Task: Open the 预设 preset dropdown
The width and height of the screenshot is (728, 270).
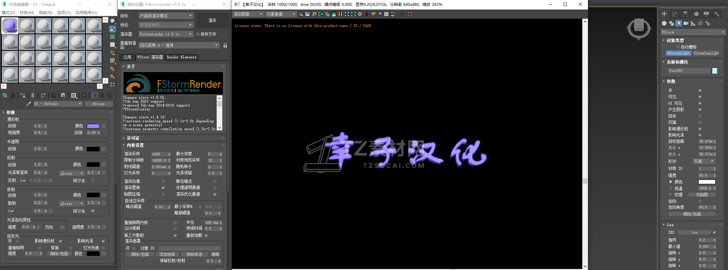Action: [x=166, y=25]
